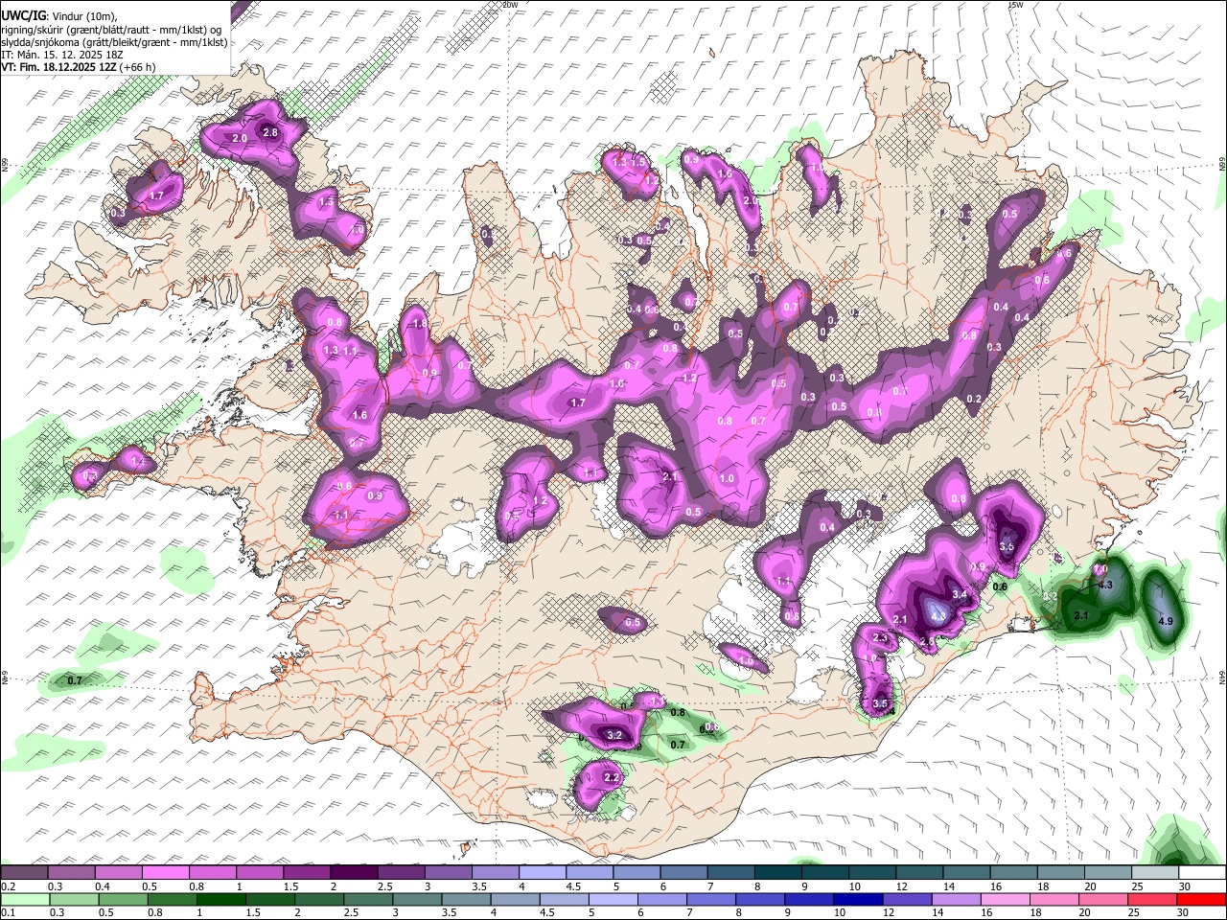Select the VT valid time line in header
The height and width of the screenshot is (920, 1227).
(x=78, y=67)
